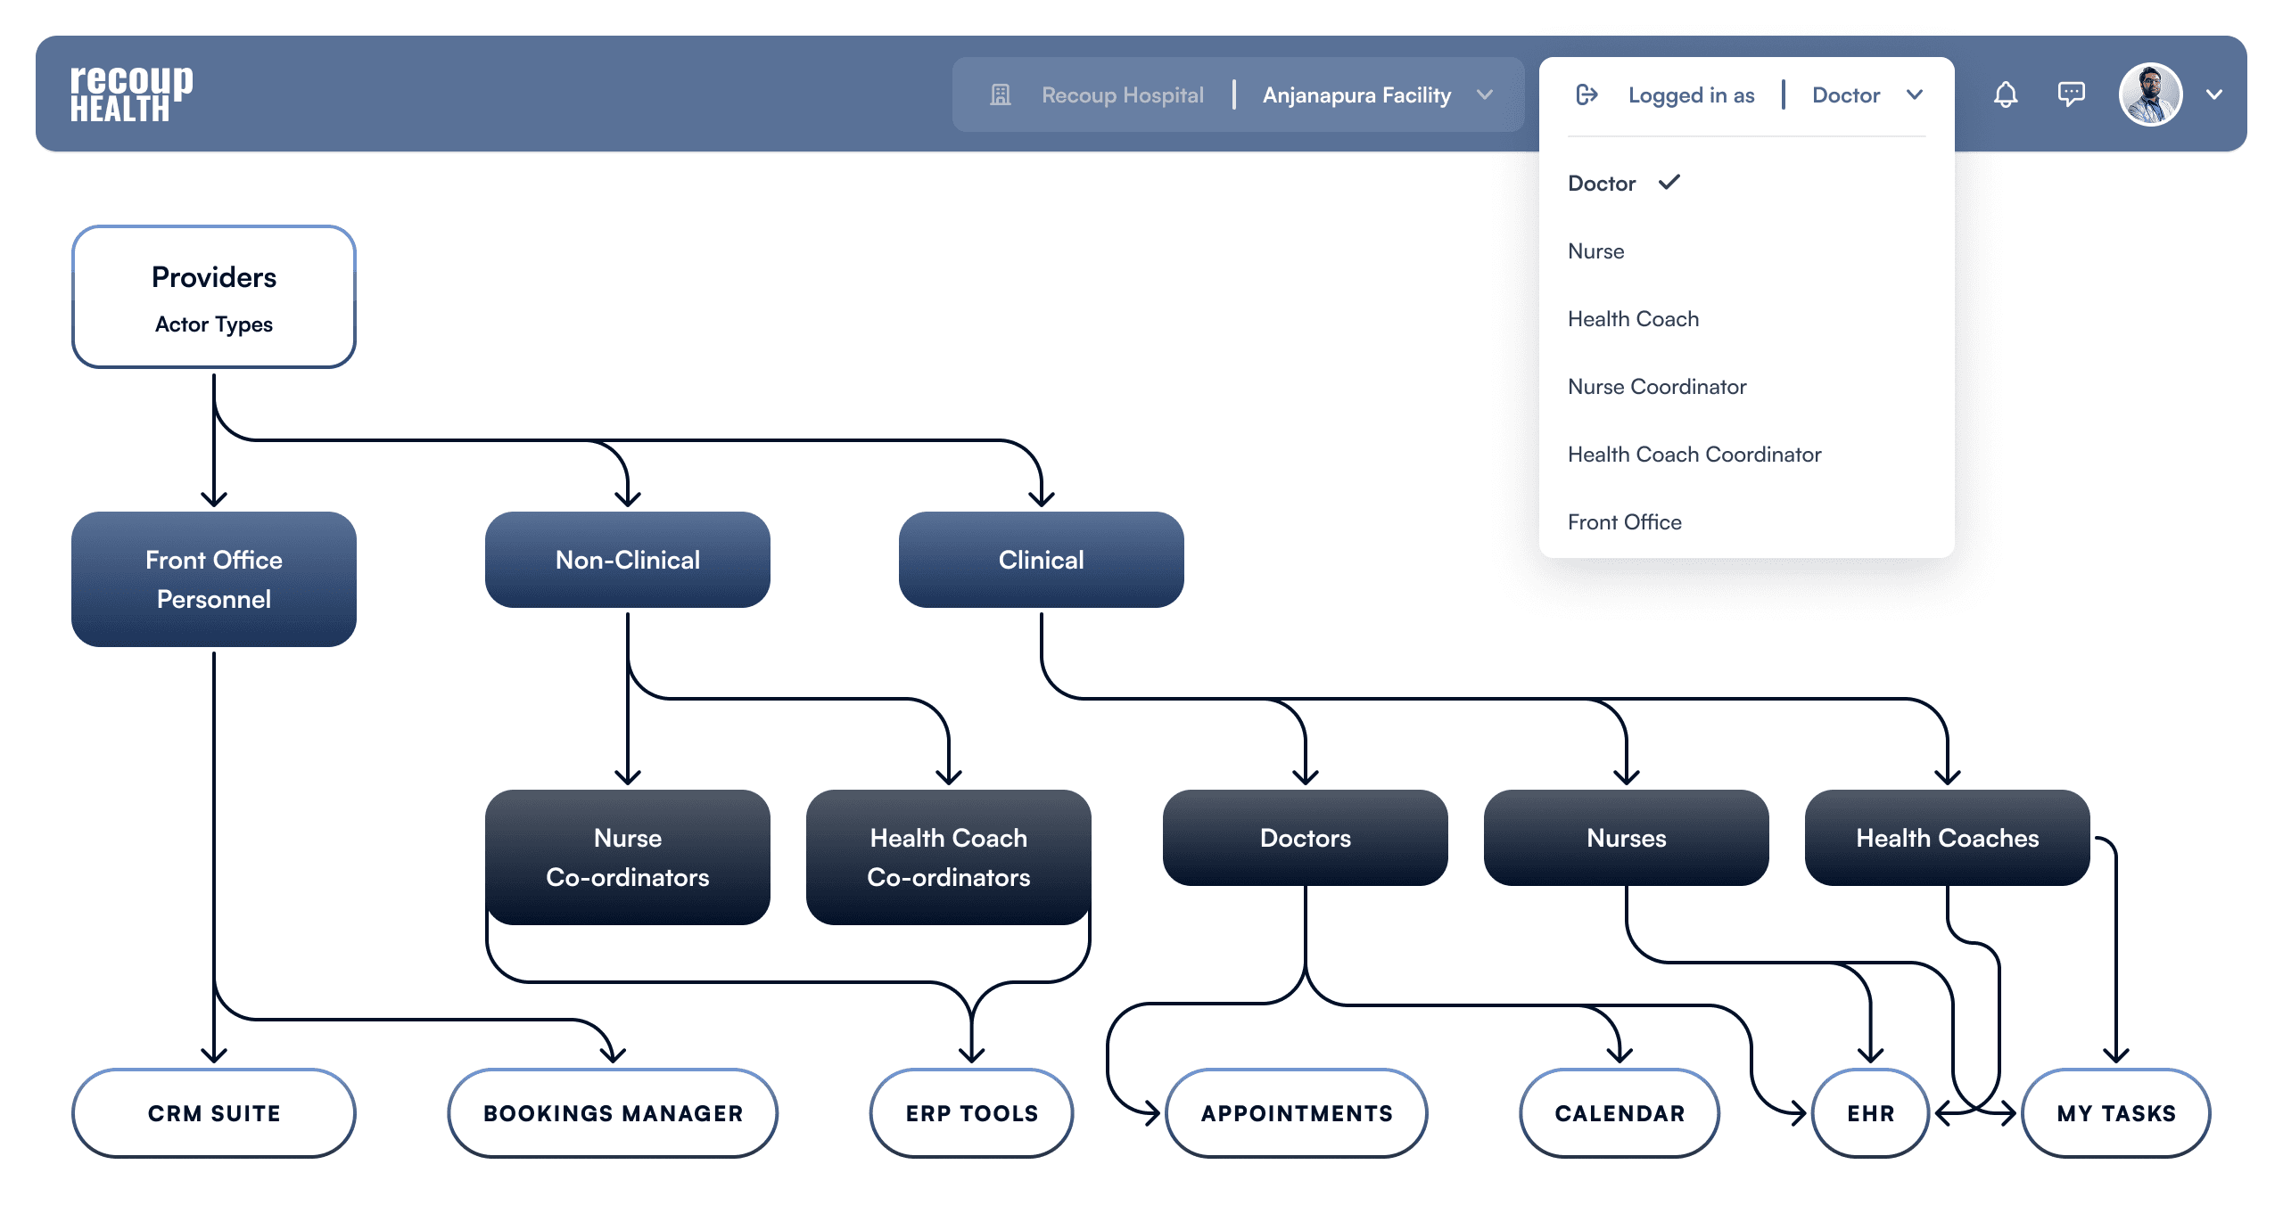2283x1230 pixels.
Task: Open the BOOKINGS MANAGER module
Action: 613,1113
